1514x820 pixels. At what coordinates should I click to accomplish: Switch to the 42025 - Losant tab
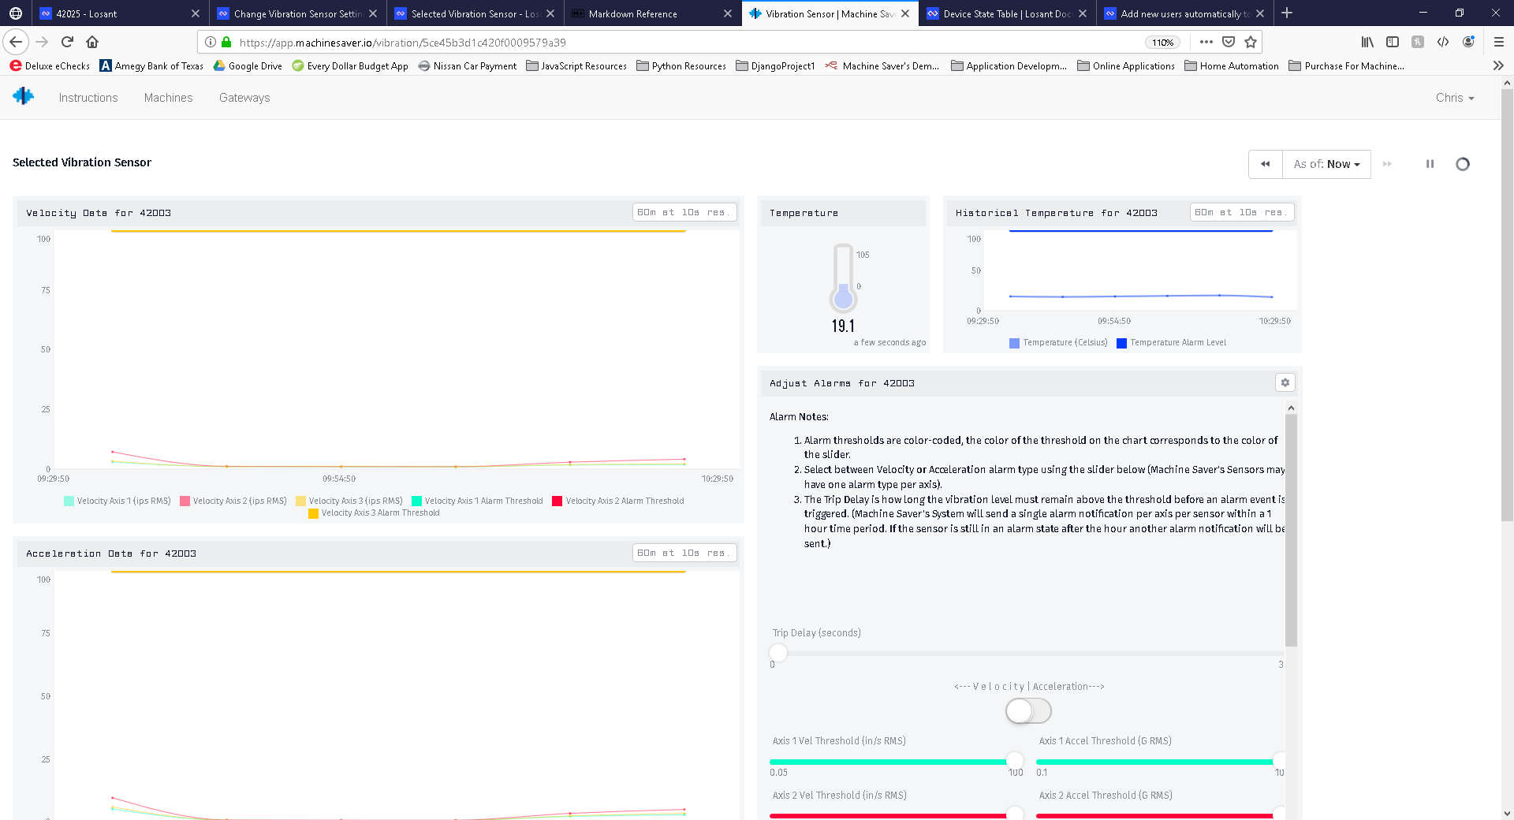118,13
